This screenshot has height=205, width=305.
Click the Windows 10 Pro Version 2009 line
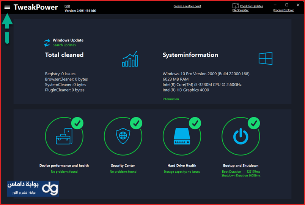point(206,74)
